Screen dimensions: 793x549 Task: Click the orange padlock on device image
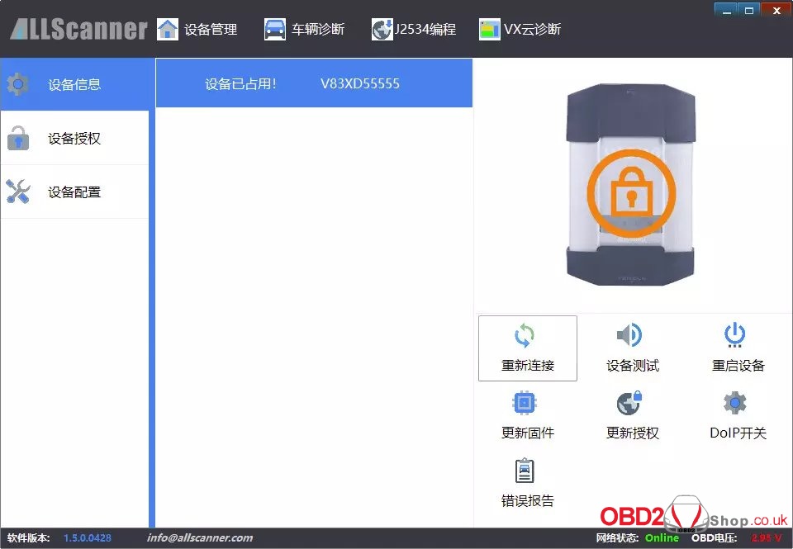[631, 193]
